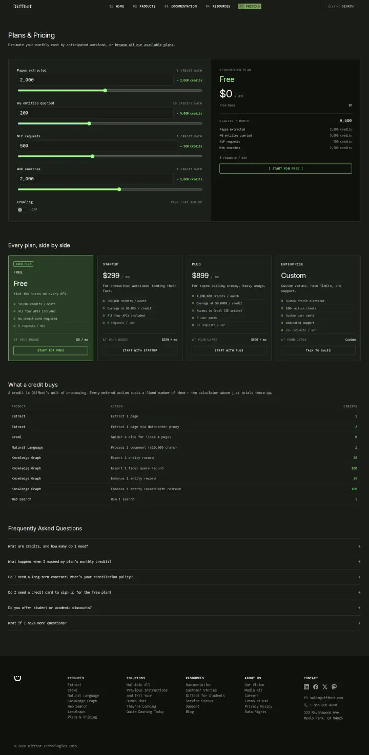This screenshot has height=755, width=369.
Task: Expand "What are credits, and how many" question
Action: (x=184, y=547)
